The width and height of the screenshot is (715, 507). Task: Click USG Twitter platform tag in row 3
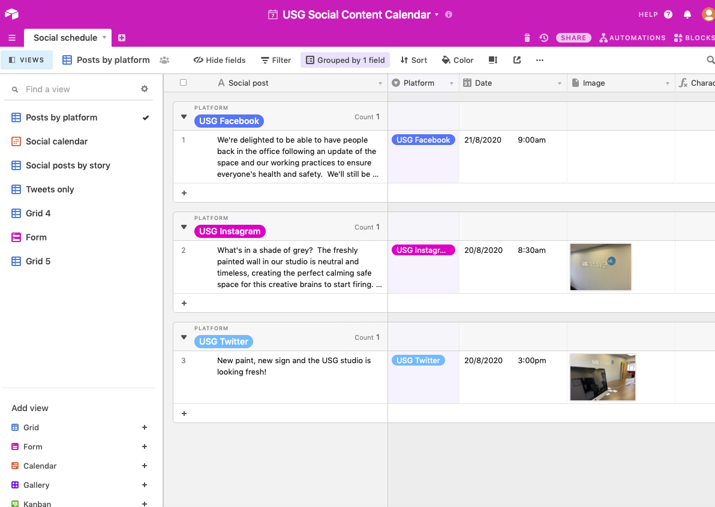point(418,360)
